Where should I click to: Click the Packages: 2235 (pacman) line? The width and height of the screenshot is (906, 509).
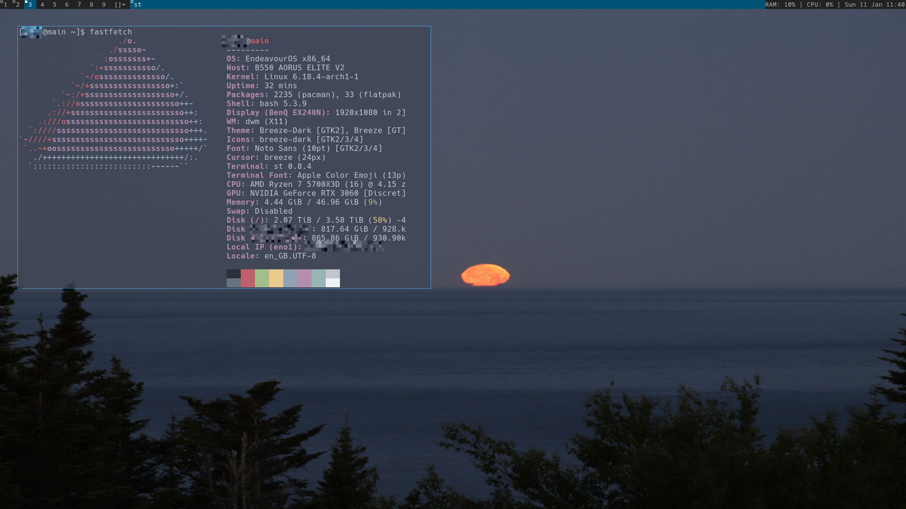[314, 94]
